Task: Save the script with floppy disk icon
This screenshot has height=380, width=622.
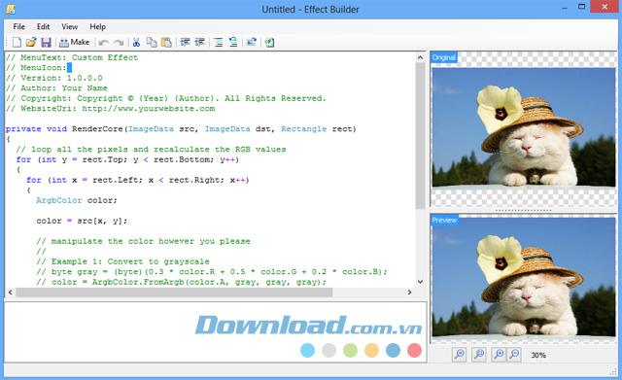Action: (46, 42)
